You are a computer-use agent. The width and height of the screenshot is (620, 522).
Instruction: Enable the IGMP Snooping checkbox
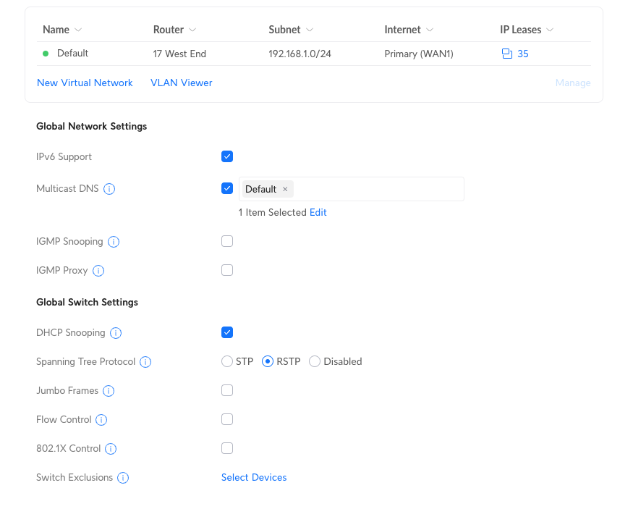[x=227, y=241]
